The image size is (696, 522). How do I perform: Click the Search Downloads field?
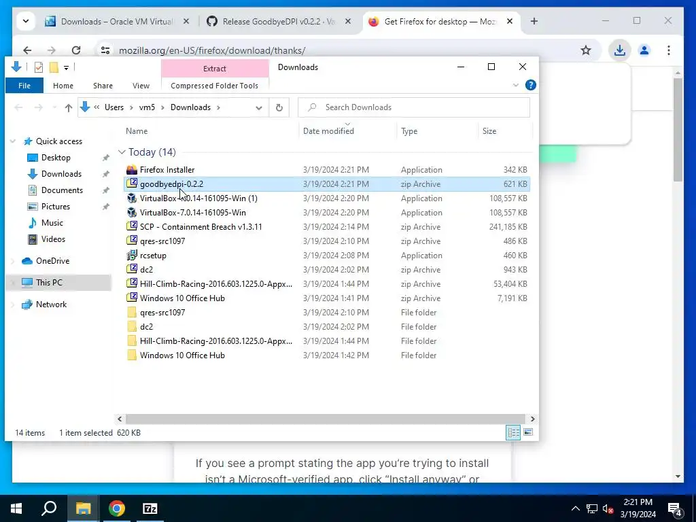tap(414, 107)
